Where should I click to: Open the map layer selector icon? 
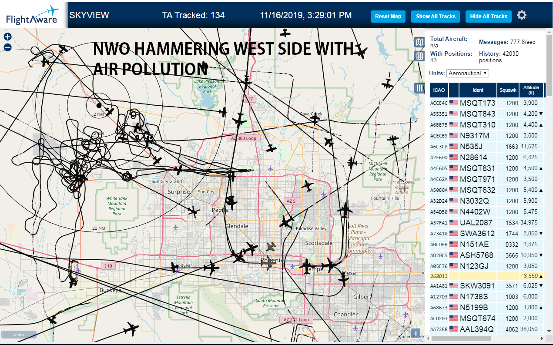click(419, 42)
